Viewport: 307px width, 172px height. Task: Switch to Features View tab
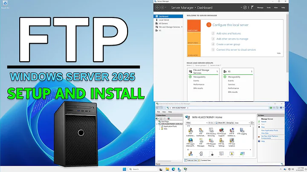click(191, 160)
